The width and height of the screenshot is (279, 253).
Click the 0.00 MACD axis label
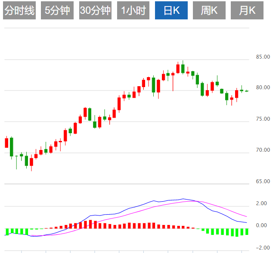point(260,225)
